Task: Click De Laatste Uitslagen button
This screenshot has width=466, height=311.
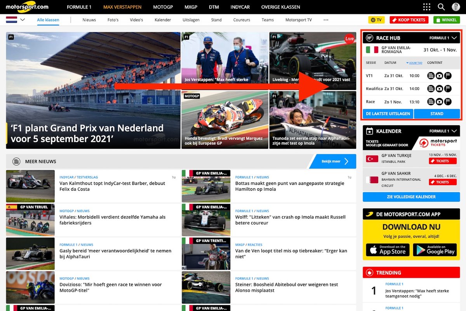Action: (388, 114)
